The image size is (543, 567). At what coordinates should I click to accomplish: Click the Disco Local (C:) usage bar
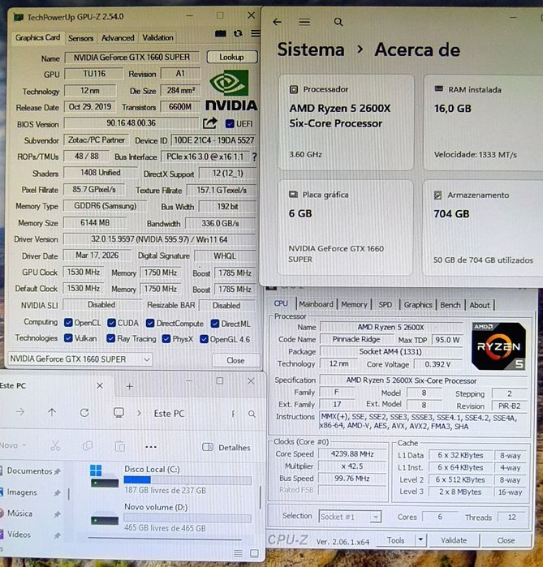[187, 480]
